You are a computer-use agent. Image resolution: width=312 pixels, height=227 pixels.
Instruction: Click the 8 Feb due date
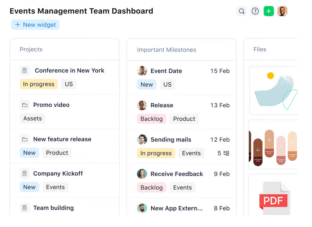(x=222, y=208)
